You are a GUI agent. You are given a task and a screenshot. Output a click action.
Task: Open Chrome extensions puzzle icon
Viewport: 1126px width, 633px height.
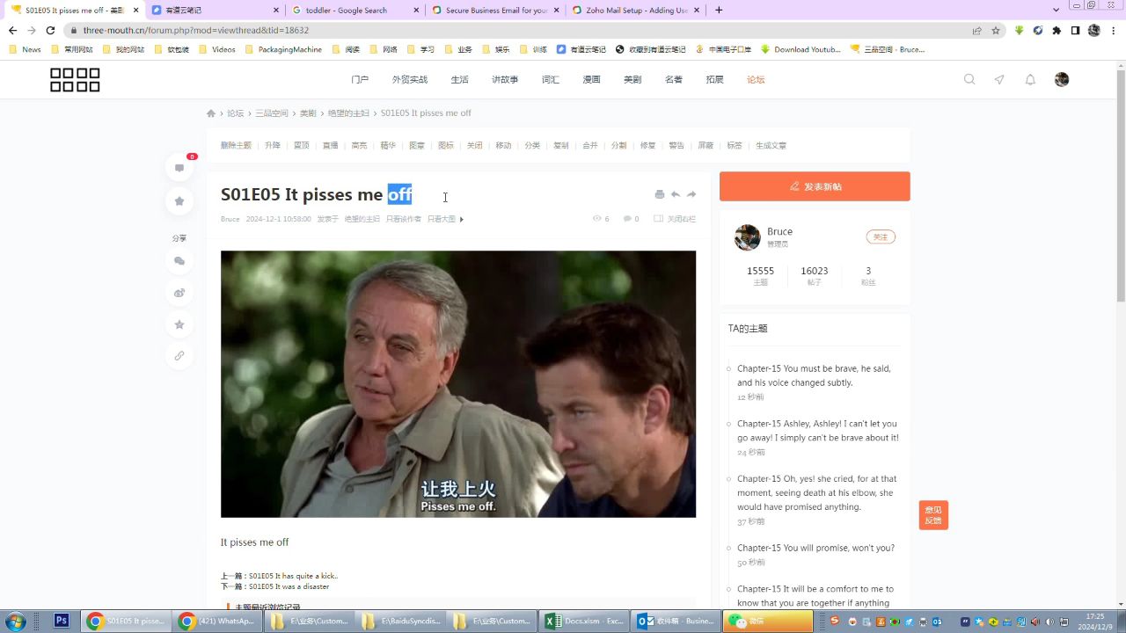pyautogui.click(x=1057, y=30)
